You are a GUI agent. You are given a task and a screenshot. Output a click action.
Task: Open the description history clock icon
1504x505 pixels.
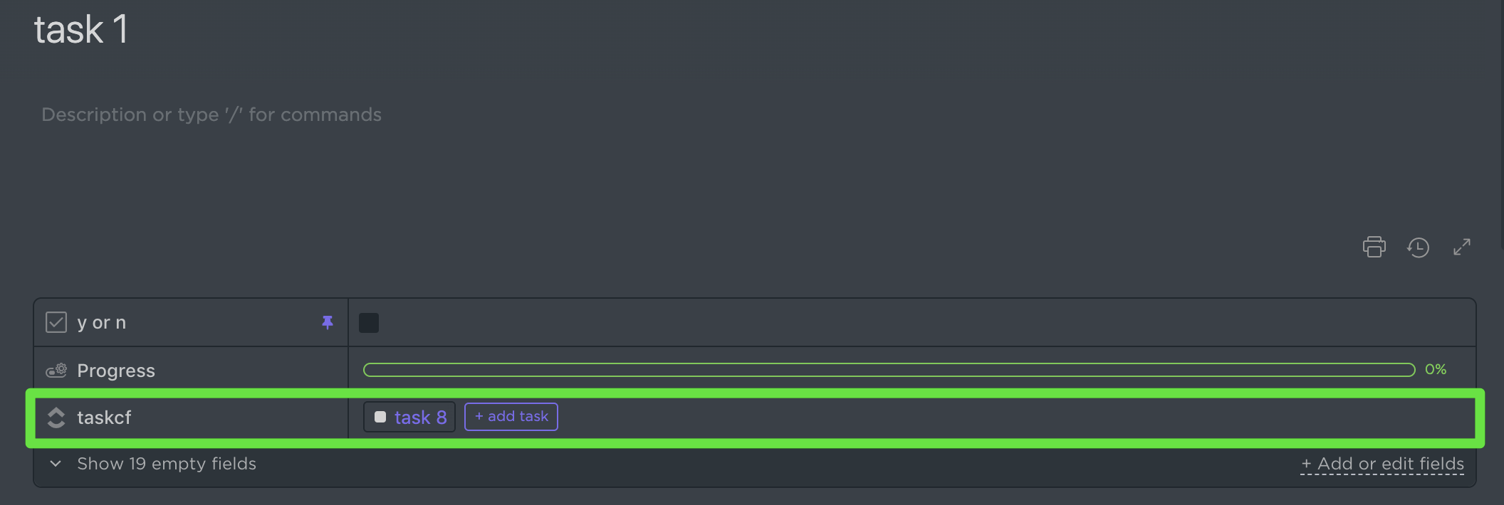tap(1418, 247)
